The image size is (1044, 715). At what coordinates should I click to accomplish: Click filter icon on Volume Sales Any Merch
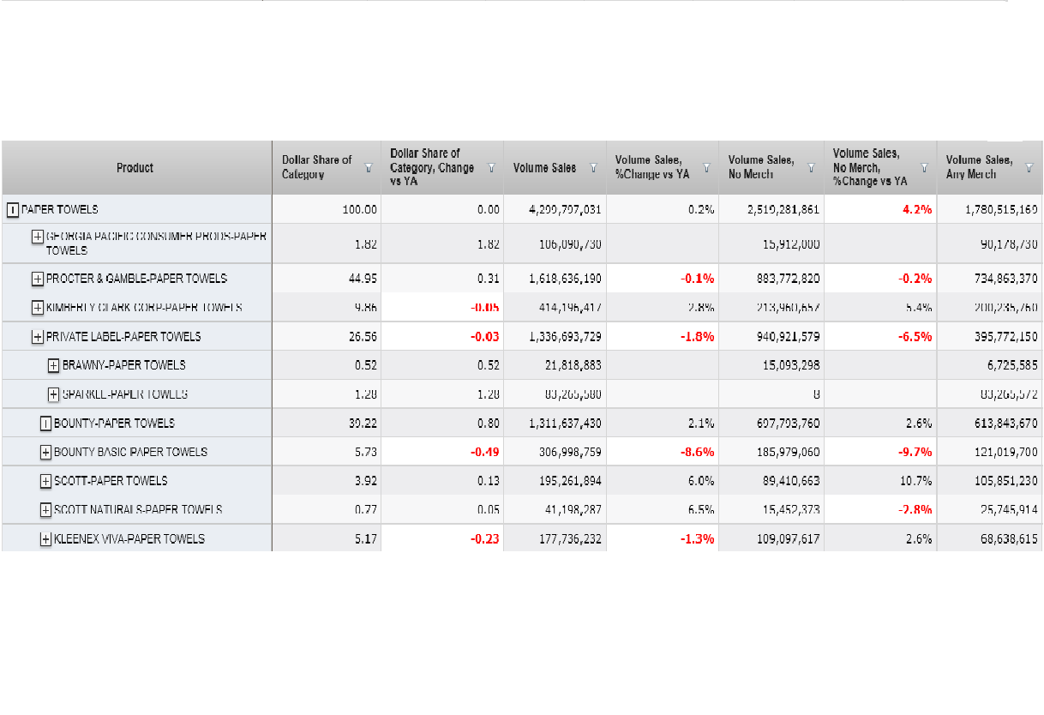[x=1029, y=168]
